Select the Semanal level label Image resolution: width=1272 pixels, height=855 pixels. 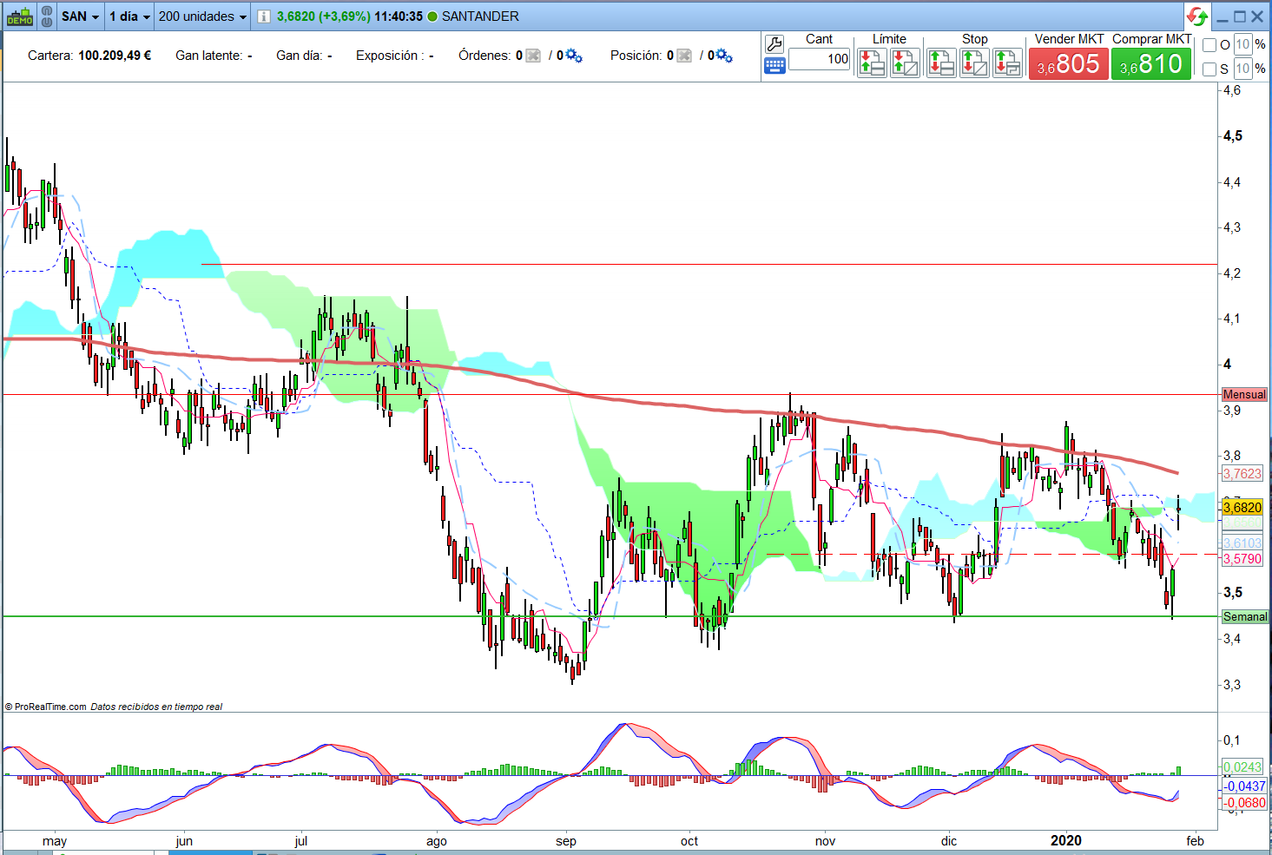[1245, 616]
